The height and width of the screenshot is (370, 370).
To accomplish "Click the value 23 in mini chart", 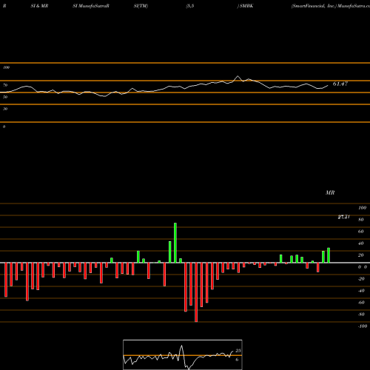I will tap(238, 351).
